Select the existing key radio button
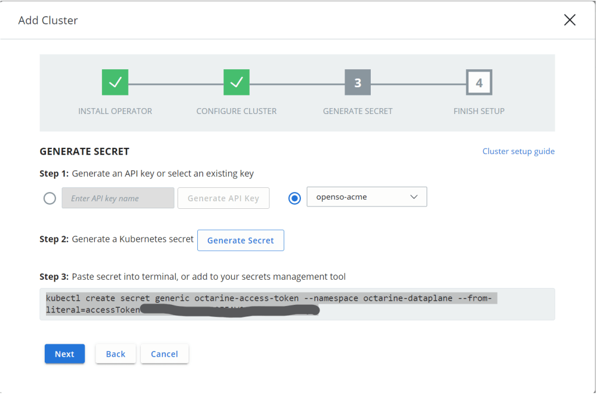This screenshot has width=596, height=395. (295, 198)
